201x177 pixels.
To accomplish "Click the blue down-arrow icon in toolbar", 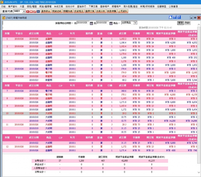I will 38,11.
